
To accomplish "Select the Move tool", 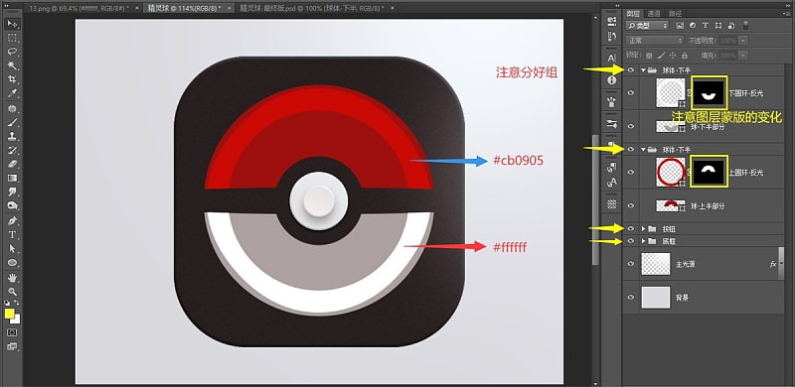I will 13,25.
